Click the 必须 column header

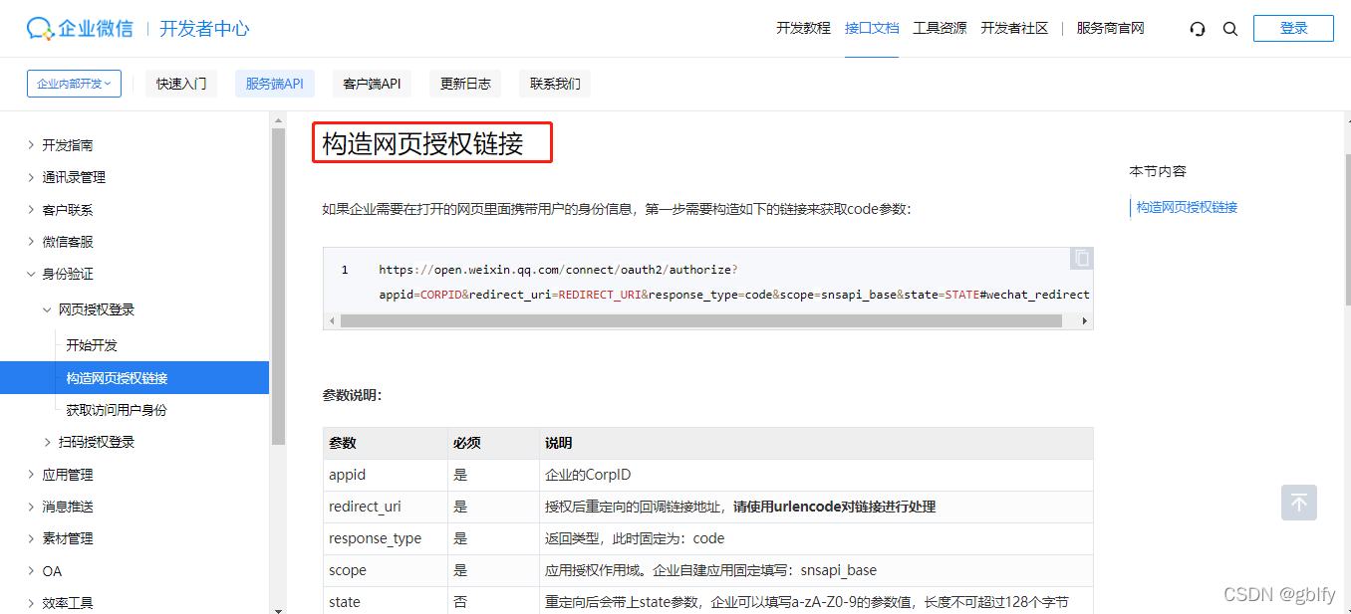click(x=493, y=443)
